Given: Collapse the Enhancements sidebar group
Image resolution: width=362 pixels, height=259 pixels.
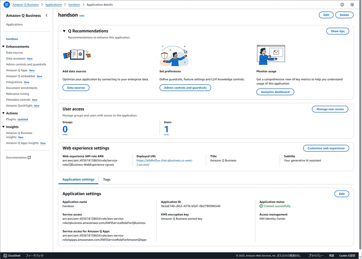Looking at the screenshot, I should (x=3, y=47).
